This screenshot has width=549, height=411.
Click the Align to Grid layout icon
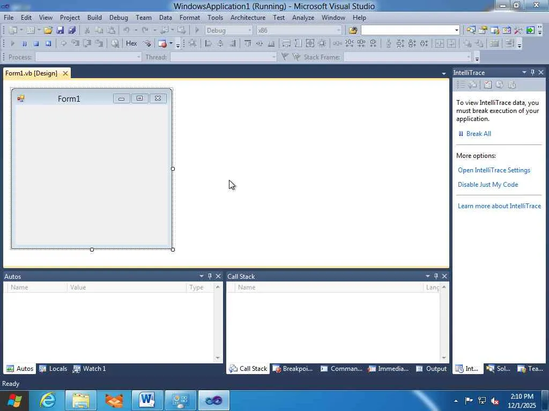click(192, 44)
